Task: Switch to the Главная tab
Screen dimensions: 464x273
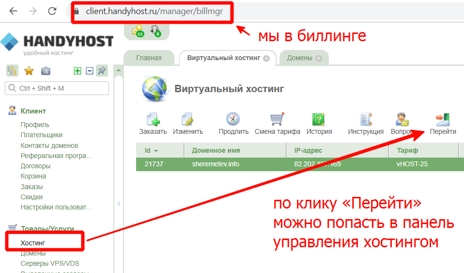Action: pyautogui.click(x=149, y=58)
